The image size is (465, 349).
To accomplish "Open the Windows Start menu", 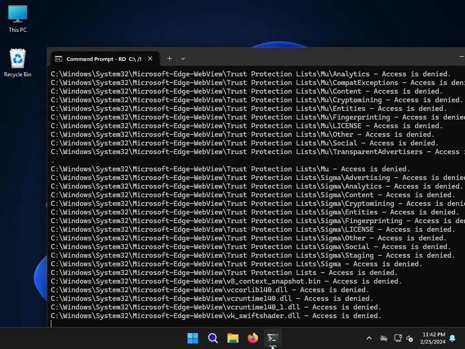I will (x=193, y=338).
